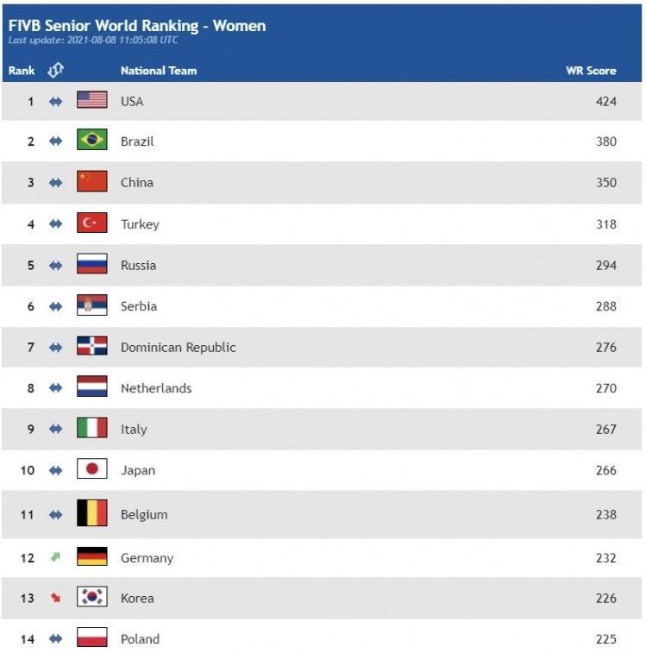
Task: Open the Serbia team name
Action: click(x=139, y=306)
